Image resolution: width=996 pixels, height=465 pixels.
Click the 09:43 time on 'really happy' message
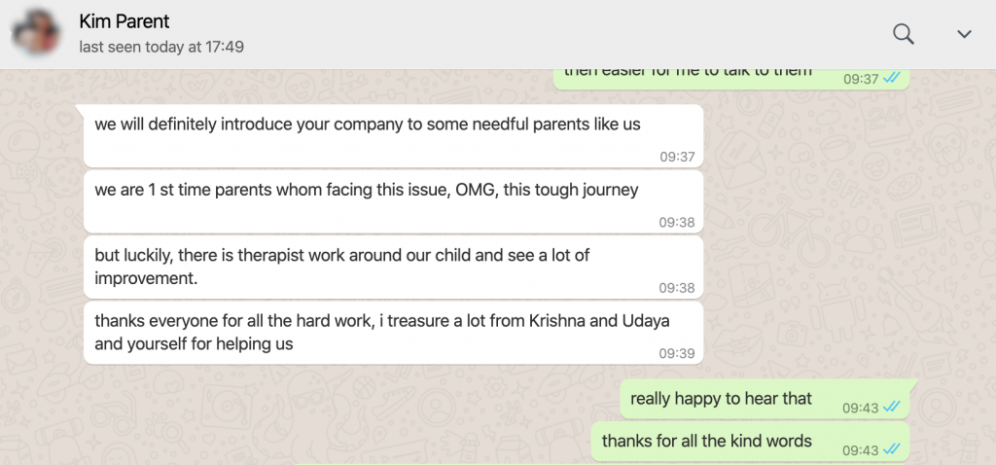(860, 408)
